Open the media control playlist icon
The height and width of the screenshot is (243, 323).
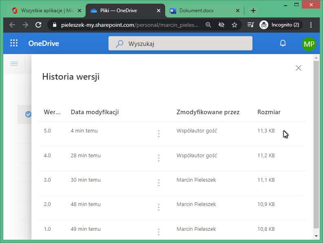[x=250, y=25]
